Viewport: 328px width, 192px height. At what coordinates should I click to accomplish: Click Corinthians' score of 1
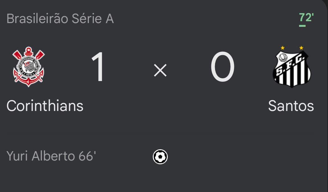(x=98, y=67)
